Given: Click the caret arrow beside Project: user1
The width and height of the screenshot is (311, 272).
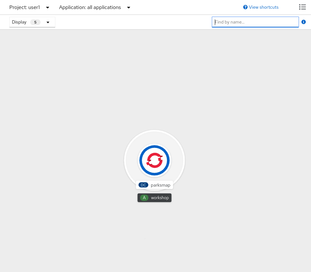Looking at the screenshot, I should (48, 7).
